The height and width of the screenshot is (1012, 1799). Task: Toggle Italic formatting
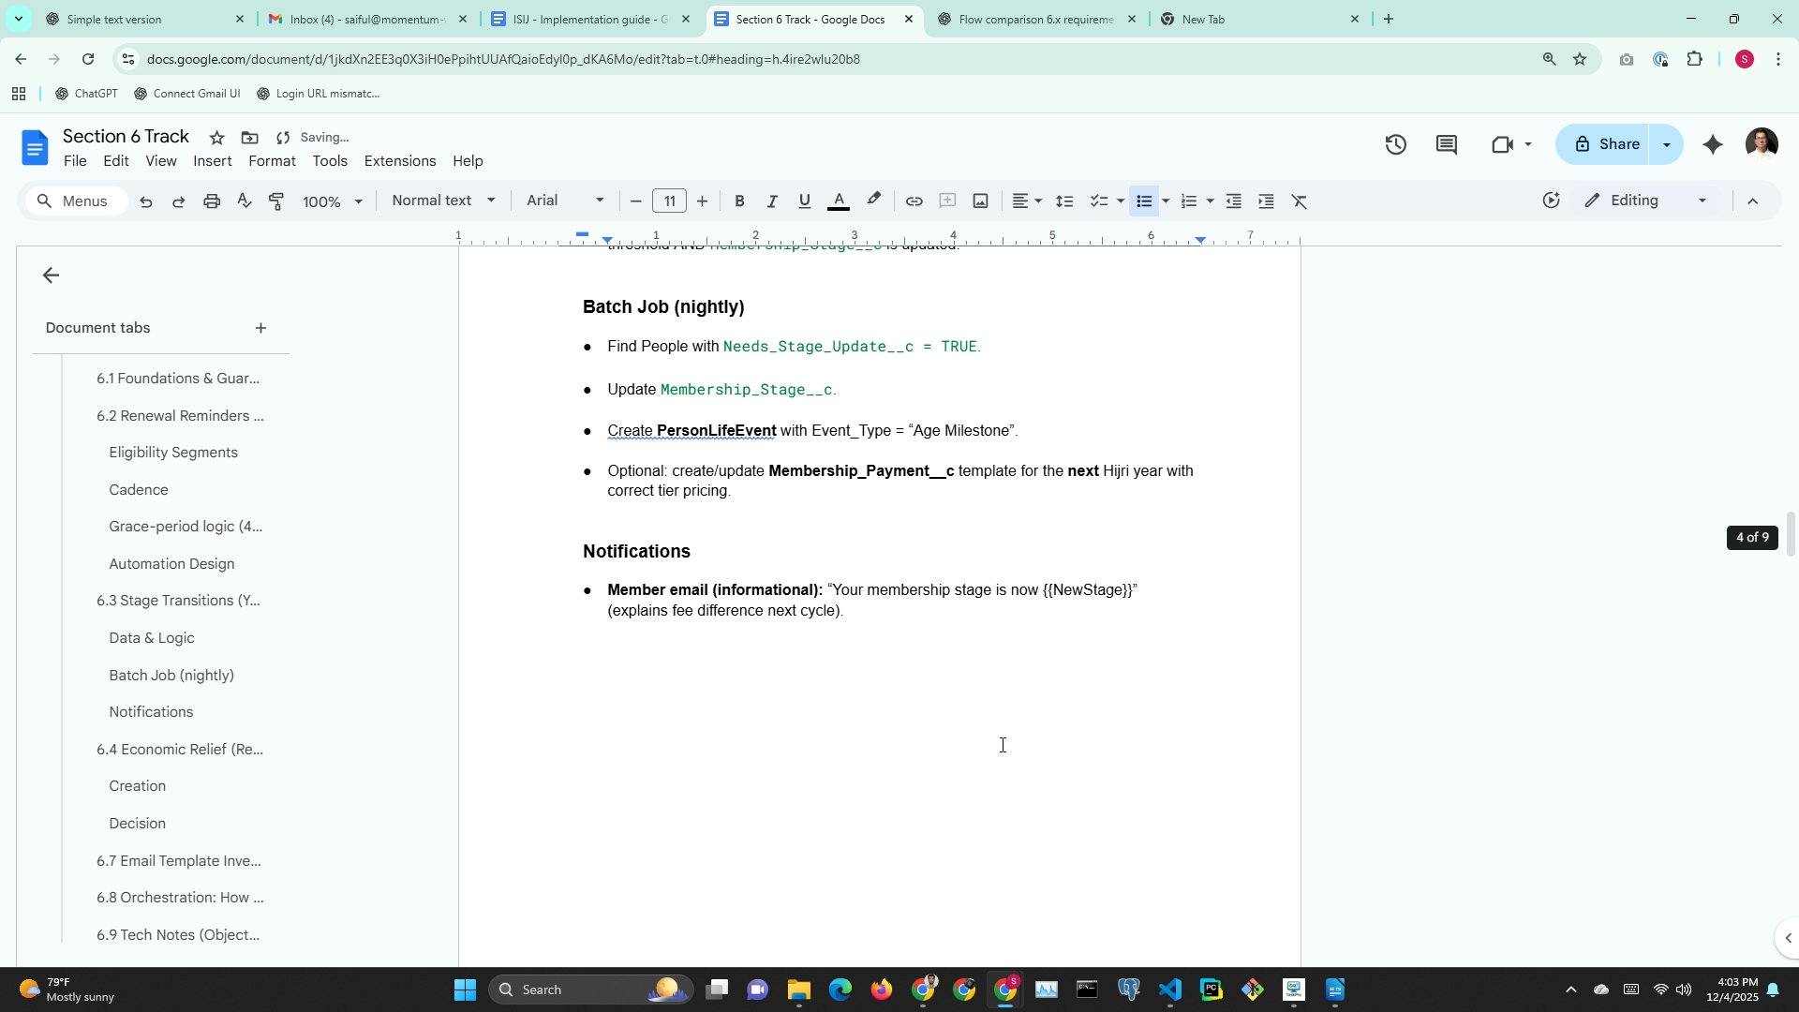pyautogui.click(x=772, y=201)
